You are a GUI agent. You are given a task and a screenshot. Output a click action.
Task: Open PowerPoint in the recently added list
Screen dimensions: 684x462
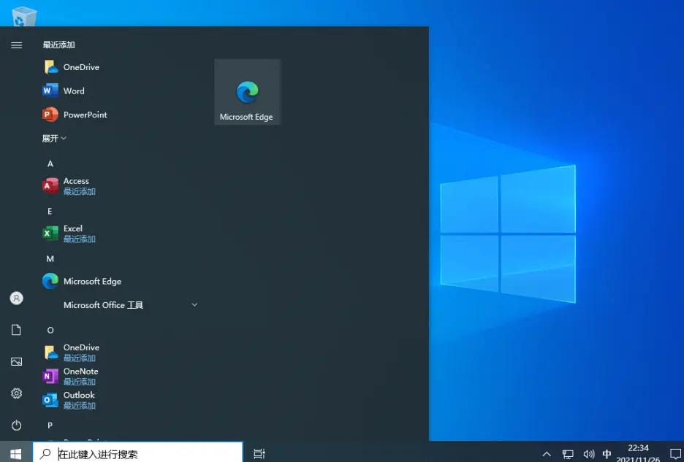85,115
